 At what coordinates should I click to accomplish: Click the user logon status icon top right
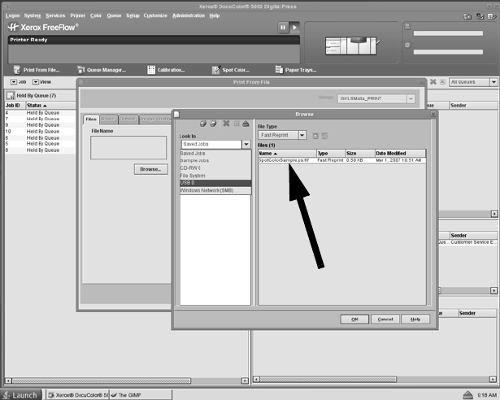pyautogui.click(x=480, y=16)
